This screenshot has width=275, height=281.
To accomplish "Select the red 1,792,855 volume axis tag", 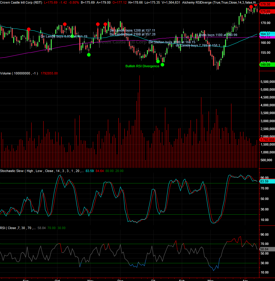I will [x=266, y=140].
